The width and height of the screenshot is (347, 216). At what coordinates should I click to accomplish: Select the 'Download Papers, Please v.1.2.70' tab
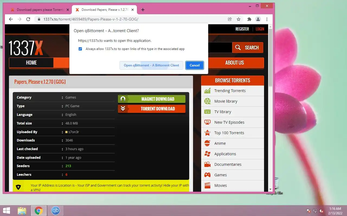(x=105, y=10)
